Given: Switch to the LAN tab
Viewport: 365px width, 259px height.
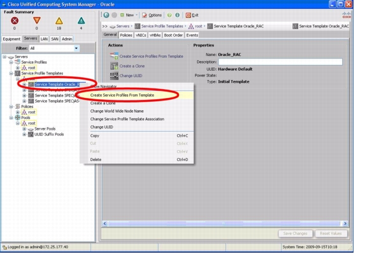Looking at the screenshot, I should 44,39.
